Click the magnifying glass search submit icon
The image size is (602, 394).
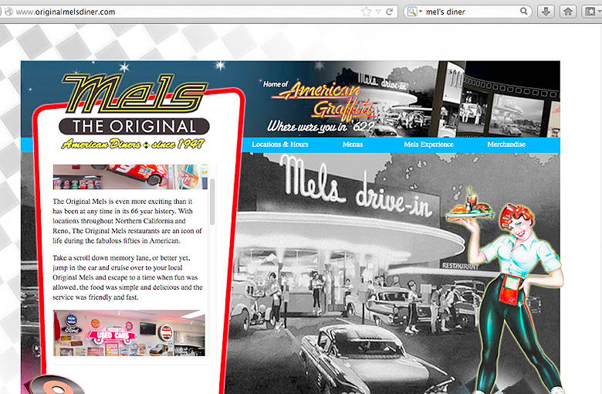point(524,12)
